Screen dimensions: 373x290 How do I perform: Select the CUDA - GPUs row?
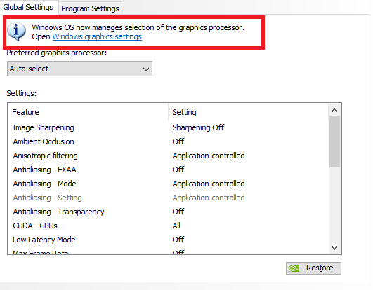pyautogui.click(x=168, y=226)
